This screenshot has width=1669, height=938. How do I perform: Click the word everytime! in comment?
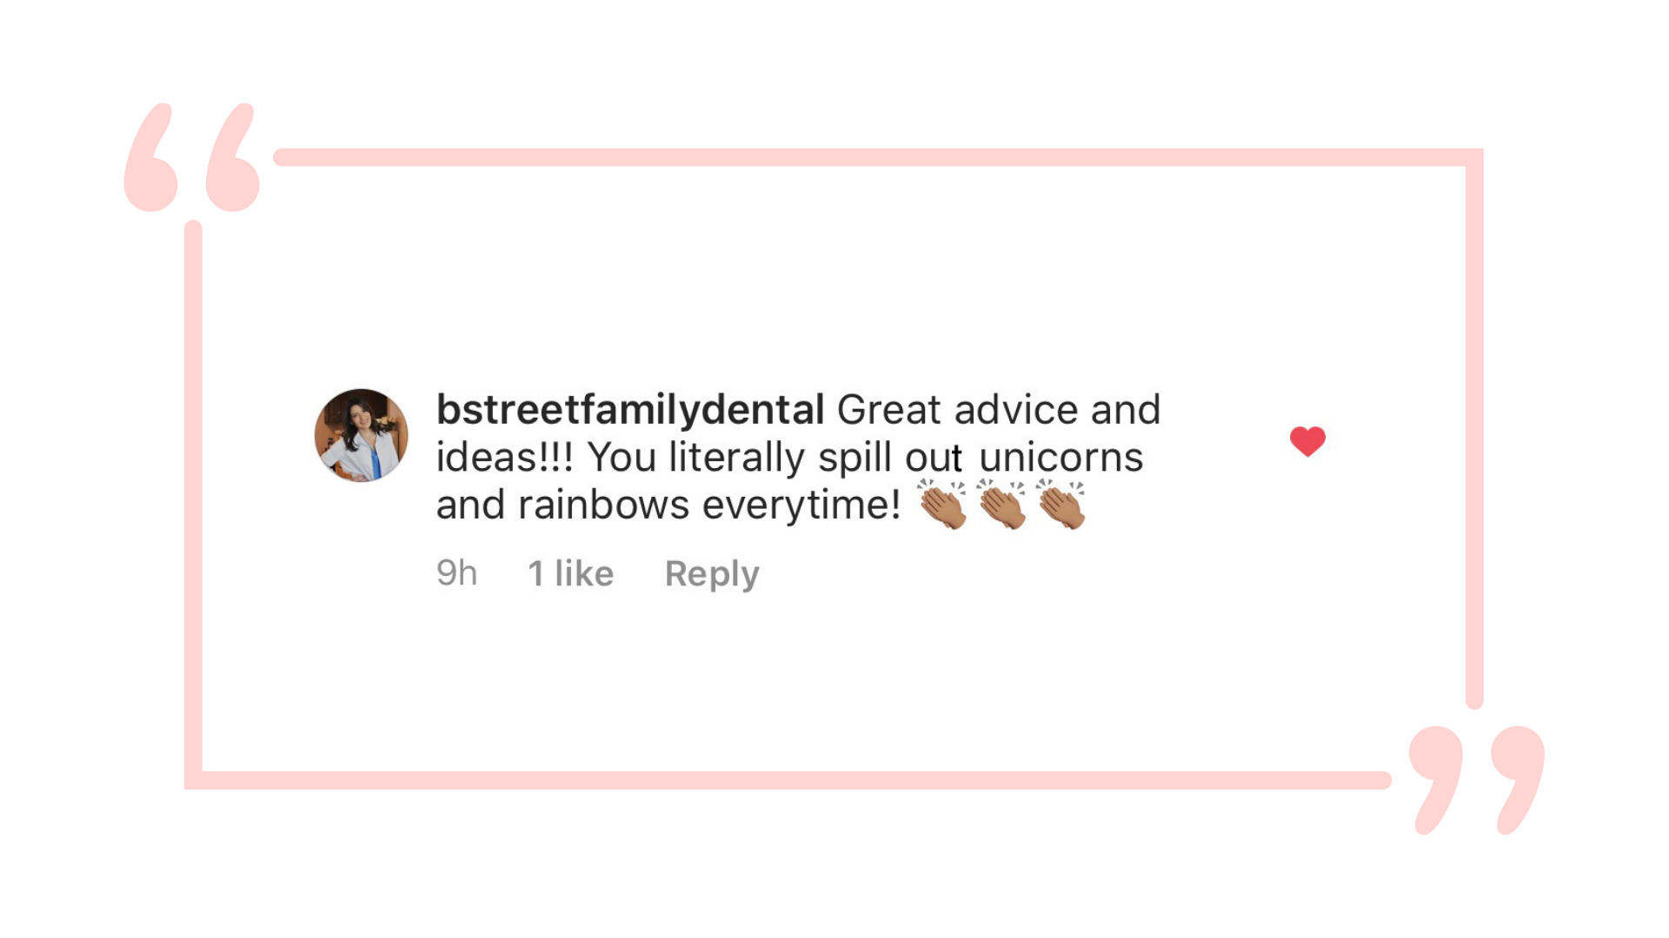(801, 506)
